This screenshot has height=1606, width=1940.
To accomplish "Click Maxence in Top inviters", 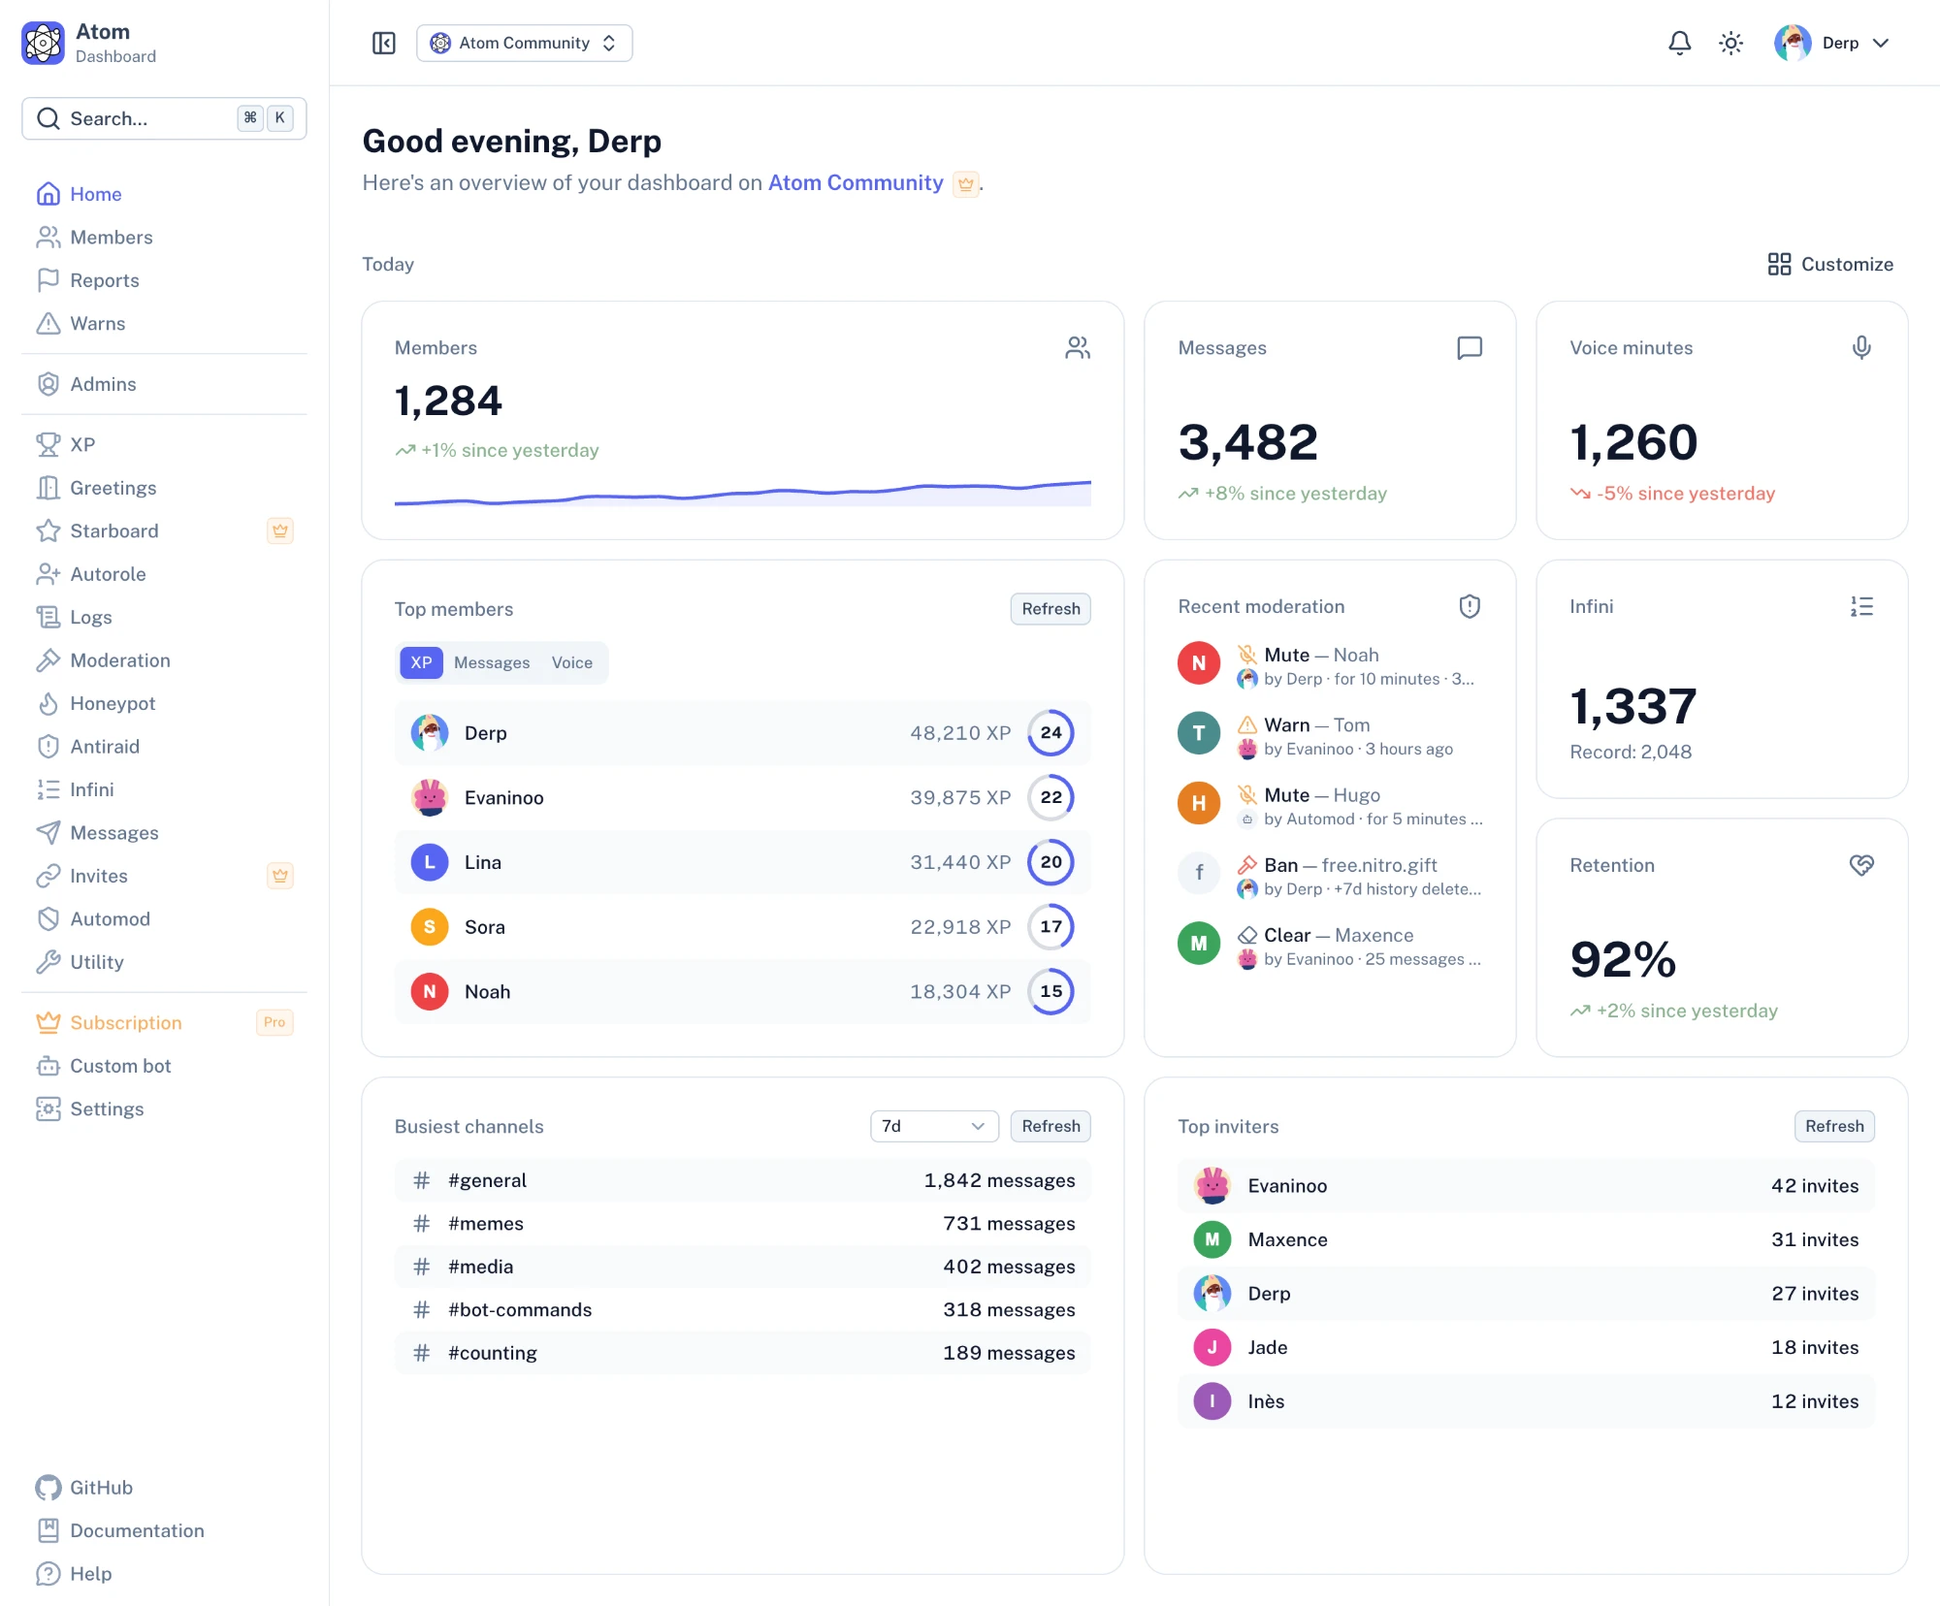I will pyautogui.click(x=1526, y=1239).
